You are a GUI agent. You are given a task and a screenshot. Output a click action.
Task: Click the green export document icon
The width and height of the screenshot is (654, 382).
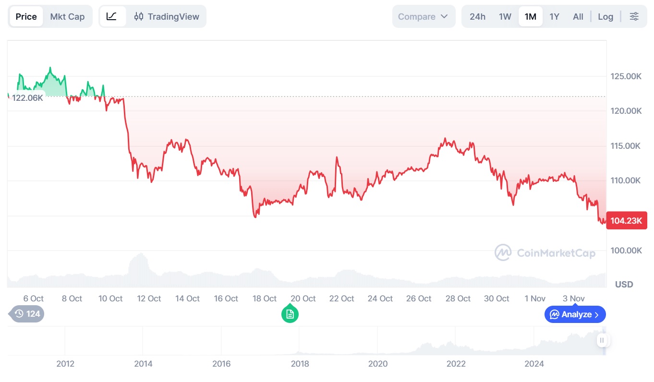pyautogui.click(x=290, y=313)
